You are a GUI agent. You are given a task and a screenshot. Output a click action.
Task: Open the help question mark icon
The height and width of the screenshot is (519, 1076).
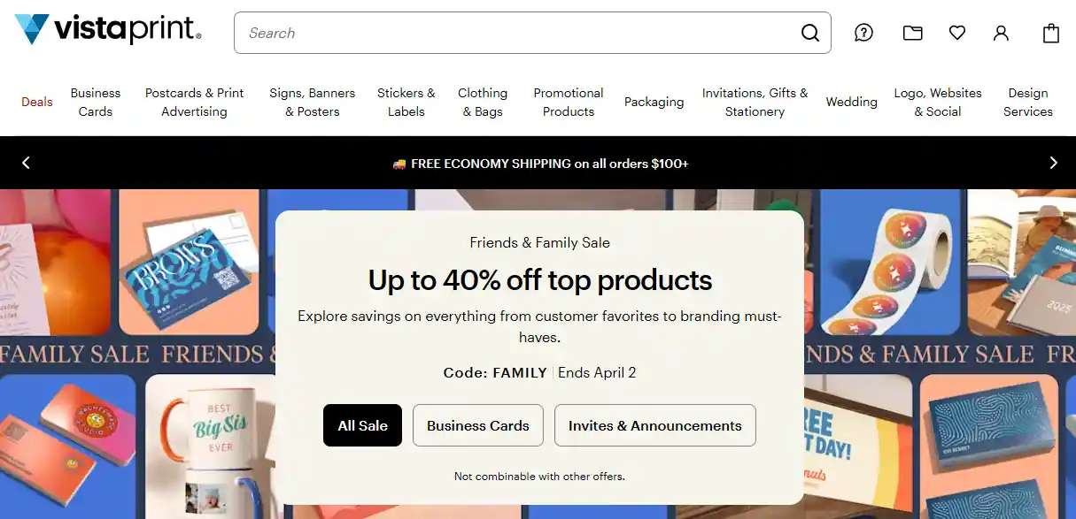click(863, 33)
